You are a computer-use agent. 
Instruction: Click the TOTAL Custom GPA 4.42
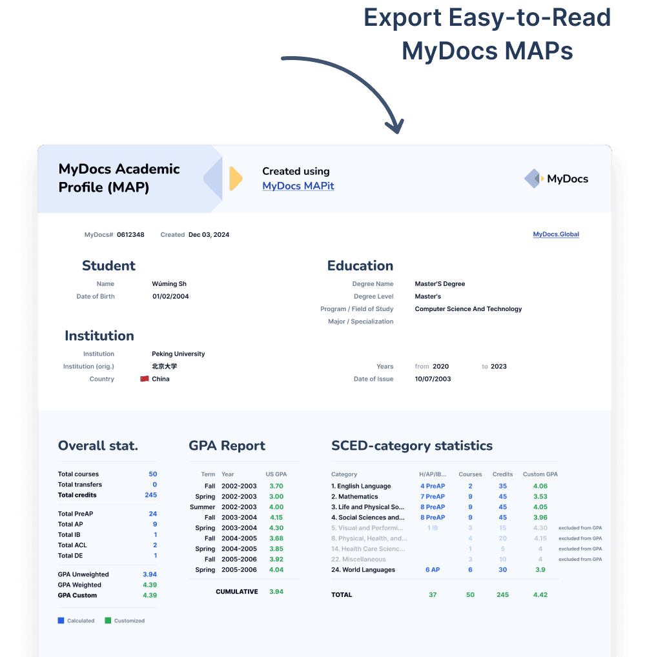point(540,594)
